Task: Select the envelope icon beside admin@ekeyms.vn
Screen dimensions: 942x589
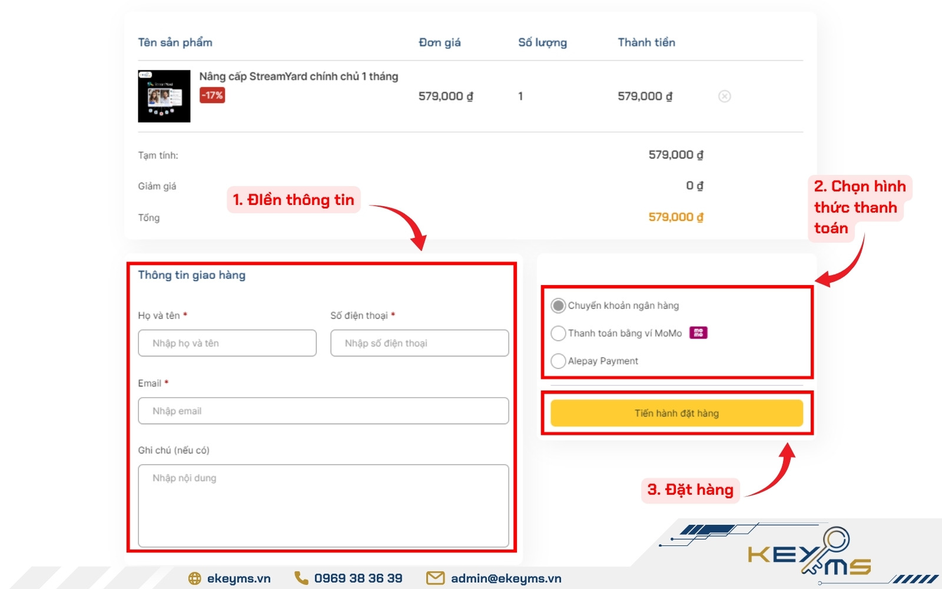Action: coord(435,578)
